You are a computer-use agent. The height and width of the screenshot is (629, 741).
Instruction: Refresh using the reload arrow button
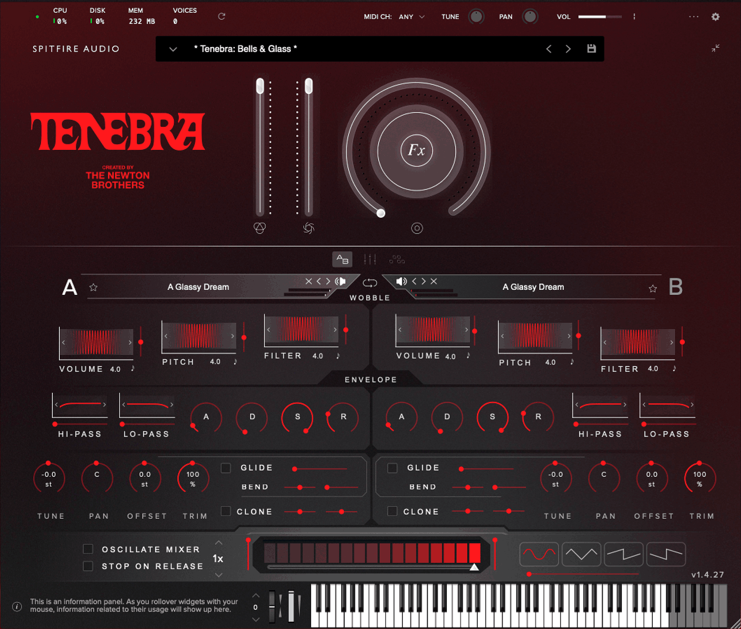click(x=222, y=16)
